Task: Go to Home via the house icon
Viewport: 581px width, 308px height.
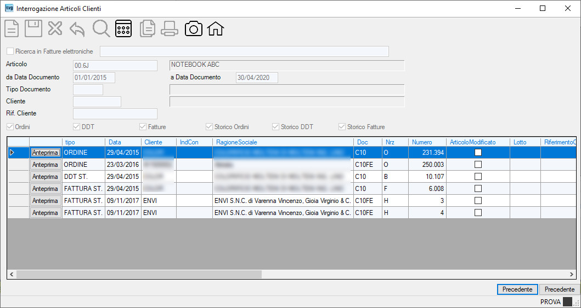Action: coord(216,28)
